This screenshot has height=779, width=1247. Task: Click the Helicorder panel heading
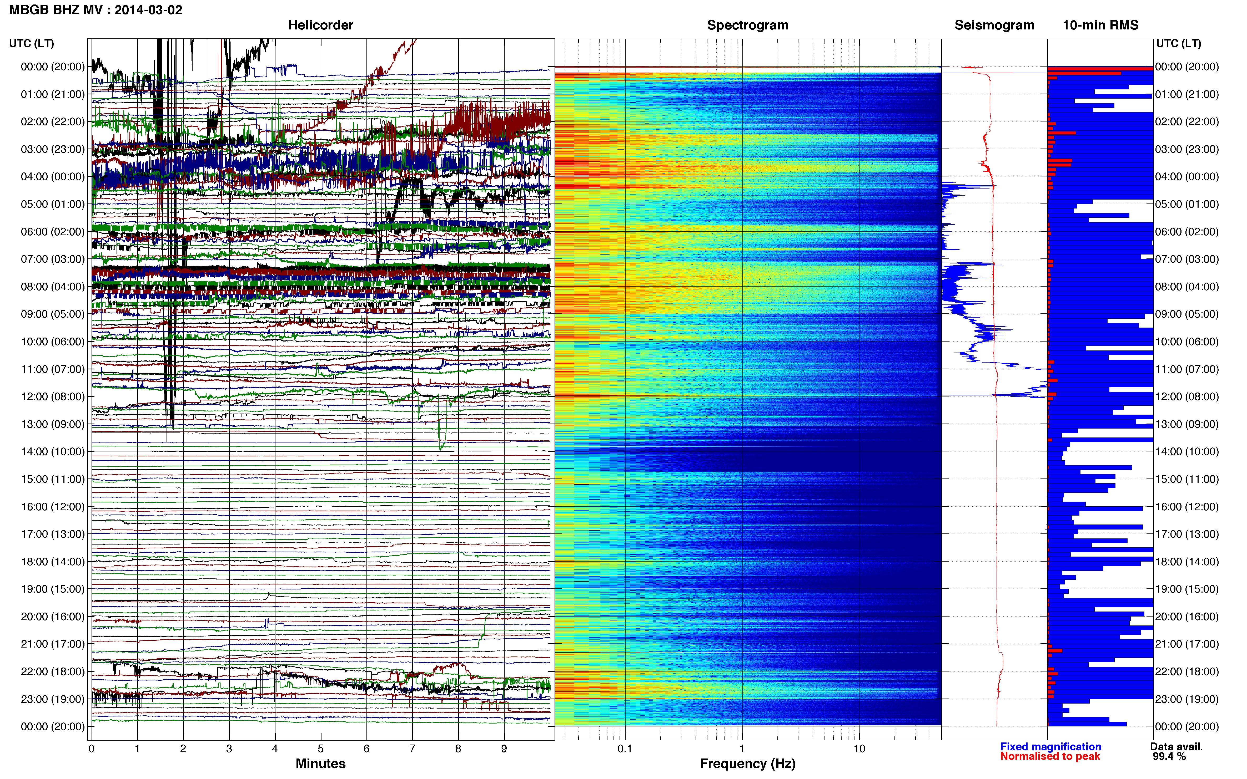320,25
